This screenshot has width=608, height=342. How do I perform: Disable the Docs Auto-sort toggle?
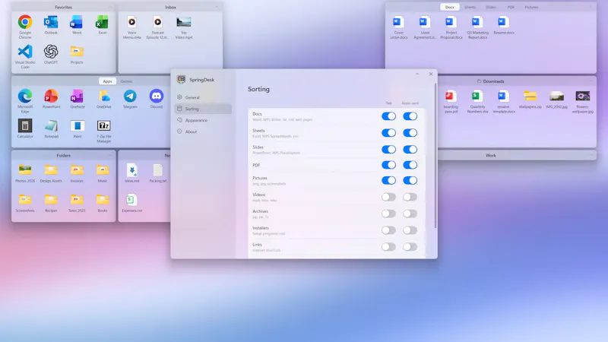[410, 116]
